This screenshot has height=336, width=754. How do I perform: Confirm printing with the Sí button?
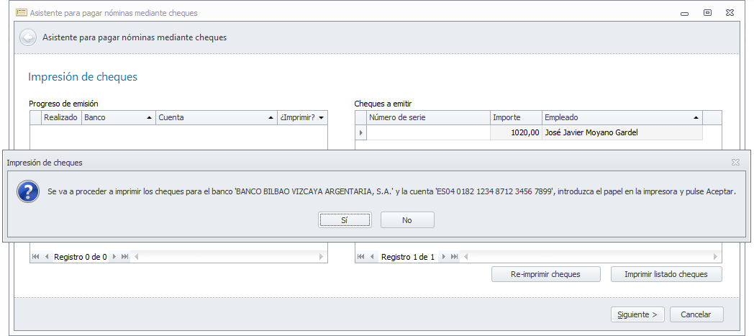(x=345, y=220)
